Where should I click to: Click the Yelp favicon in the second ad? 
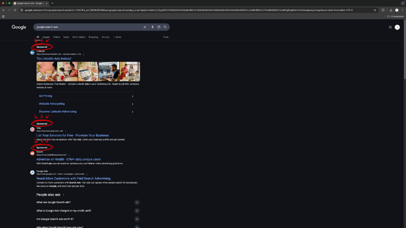click(x=32, y=129)
